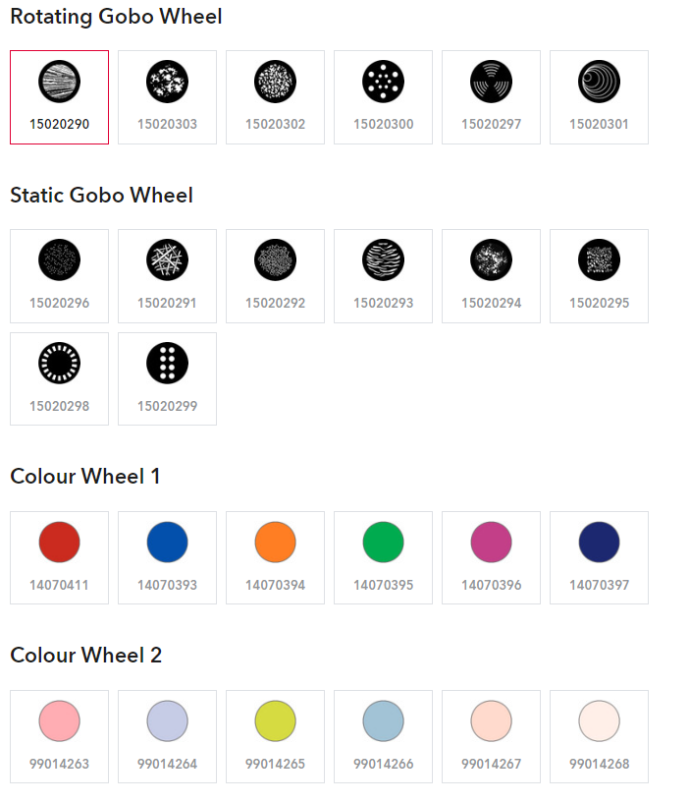This screenshot has height=803, width=690.
Task: Choose the square texture gobo 15020295
Action: 599,276
